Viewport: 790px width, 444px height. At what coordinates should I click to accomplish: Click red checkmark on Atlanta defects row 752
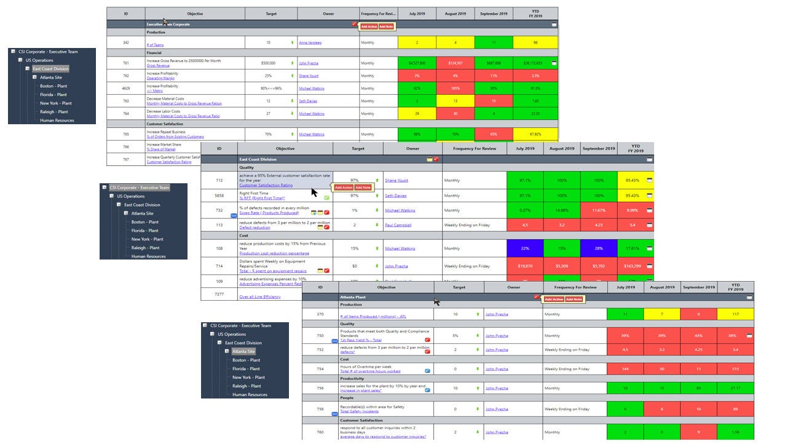coord(427,351)
